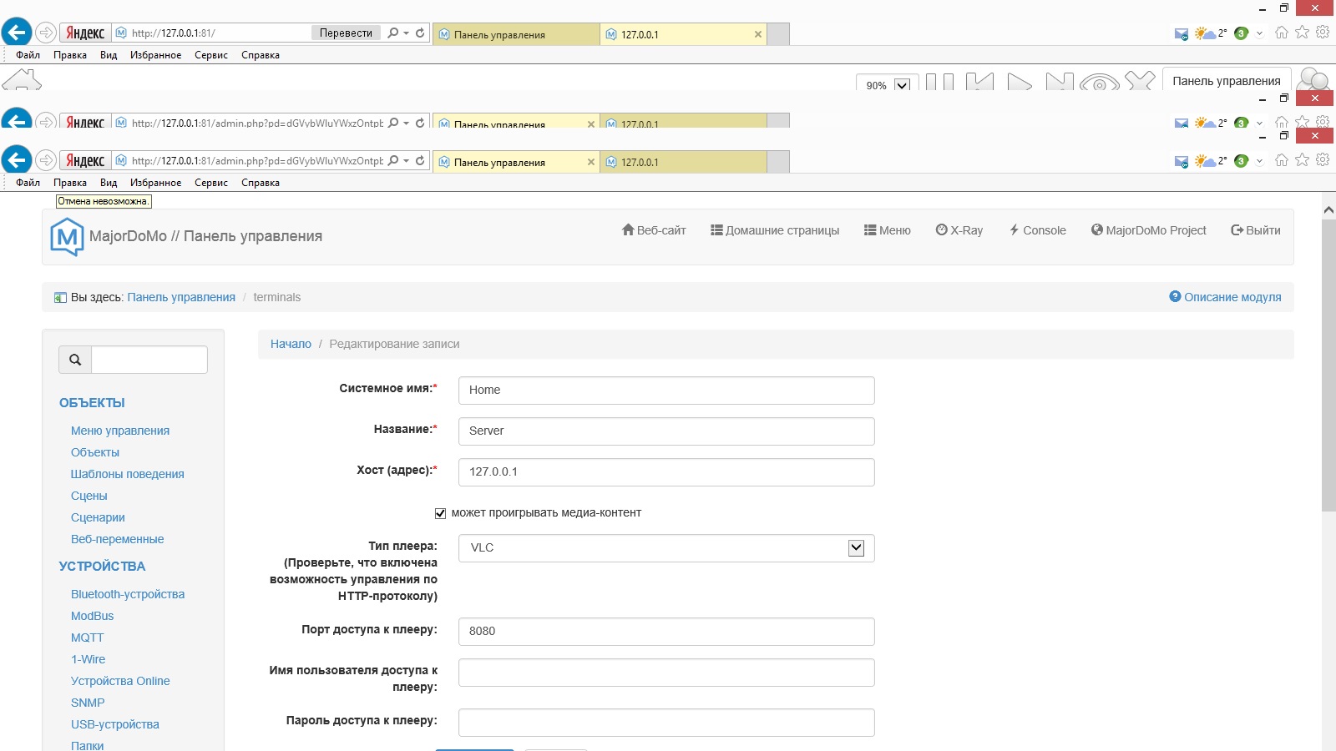Open the Console link in navbar

[1037, 230]
